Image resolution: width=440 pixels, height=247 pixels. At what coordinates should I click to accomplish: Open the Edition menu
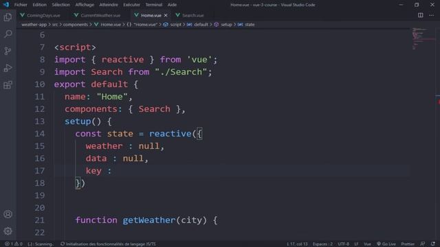[40, 5]
